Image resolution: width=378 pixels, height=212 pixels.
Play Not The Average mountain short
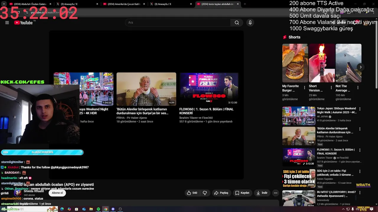[x=348, y=63]
